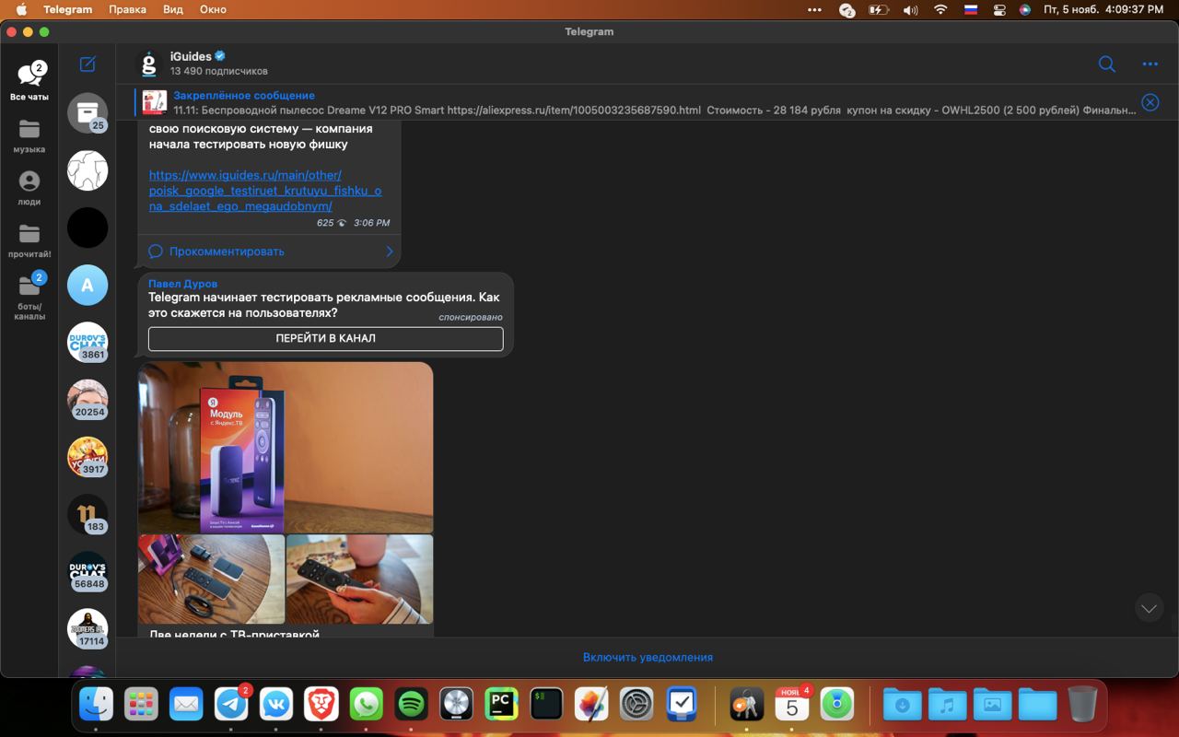Open the Все чаты folder
The image size is (1179, 737).
[x=29, y=81]
